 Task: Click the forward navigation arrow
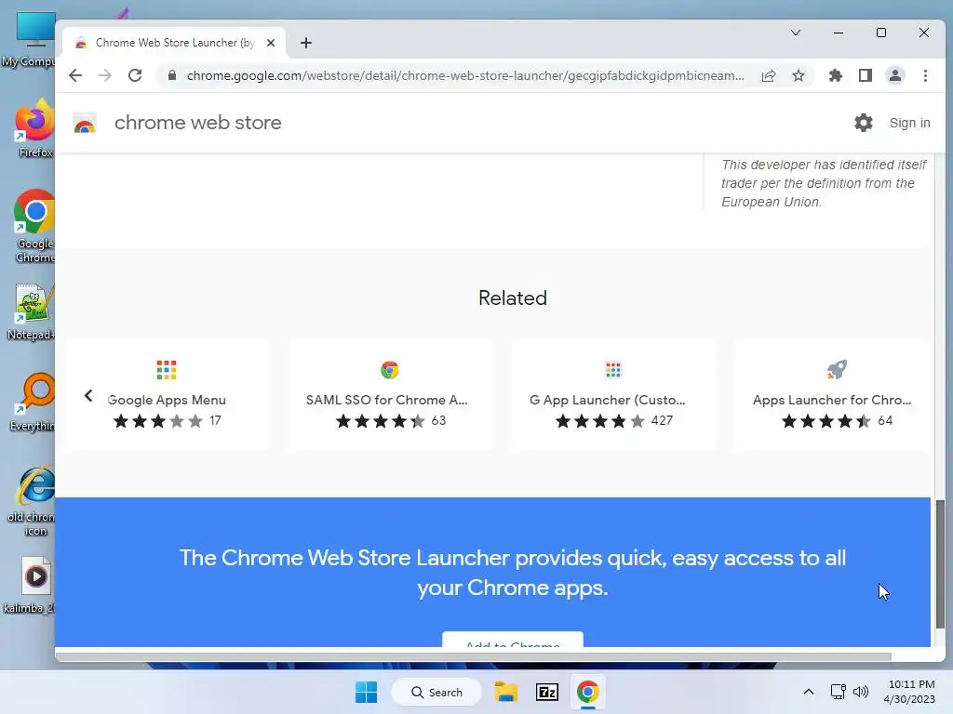click(x=105, y=75)
